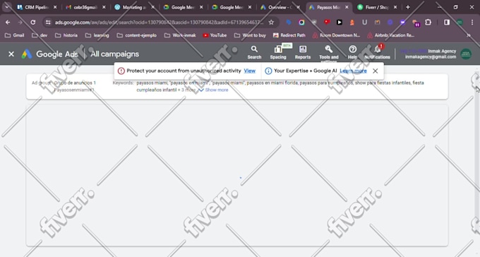Open the Want to buy bookmark folder

pyautogui.click(x=250, y=35)
